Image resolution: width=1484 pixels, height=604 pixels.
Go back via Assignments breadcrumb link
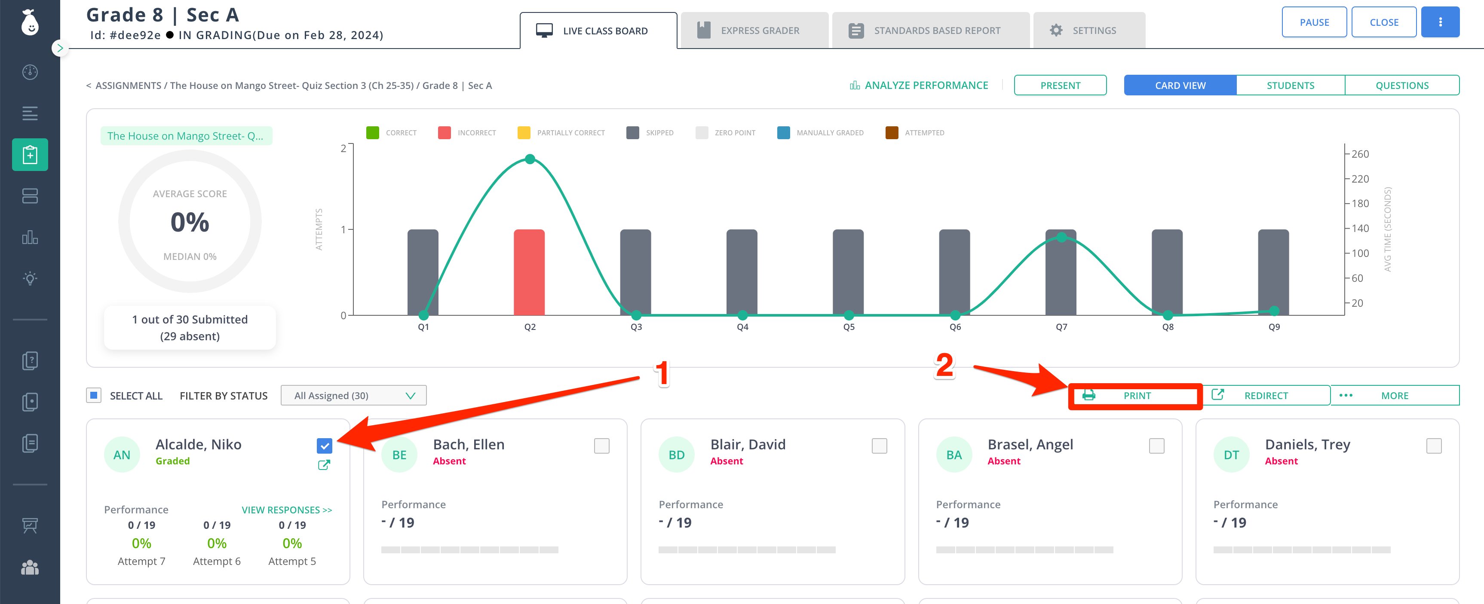coord(129,85)
